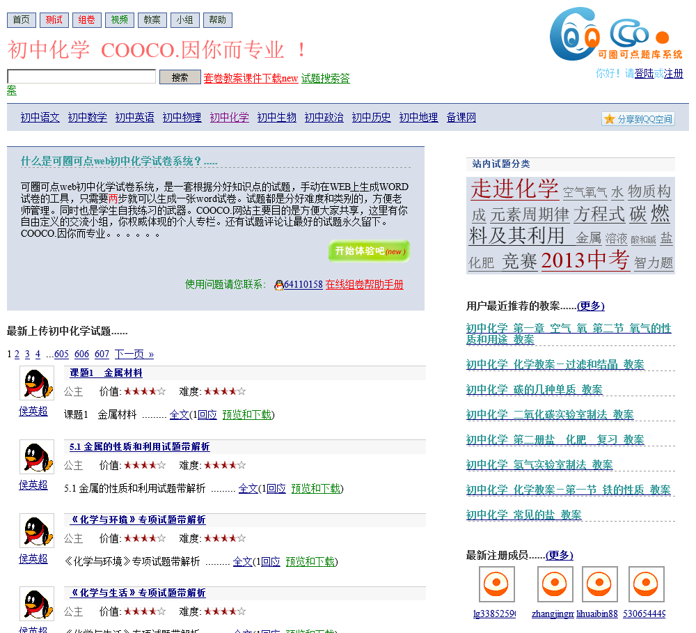Go to 初中物理 subject link
The width and height of the screenshot is (696, 633).
tap(182, 117)
